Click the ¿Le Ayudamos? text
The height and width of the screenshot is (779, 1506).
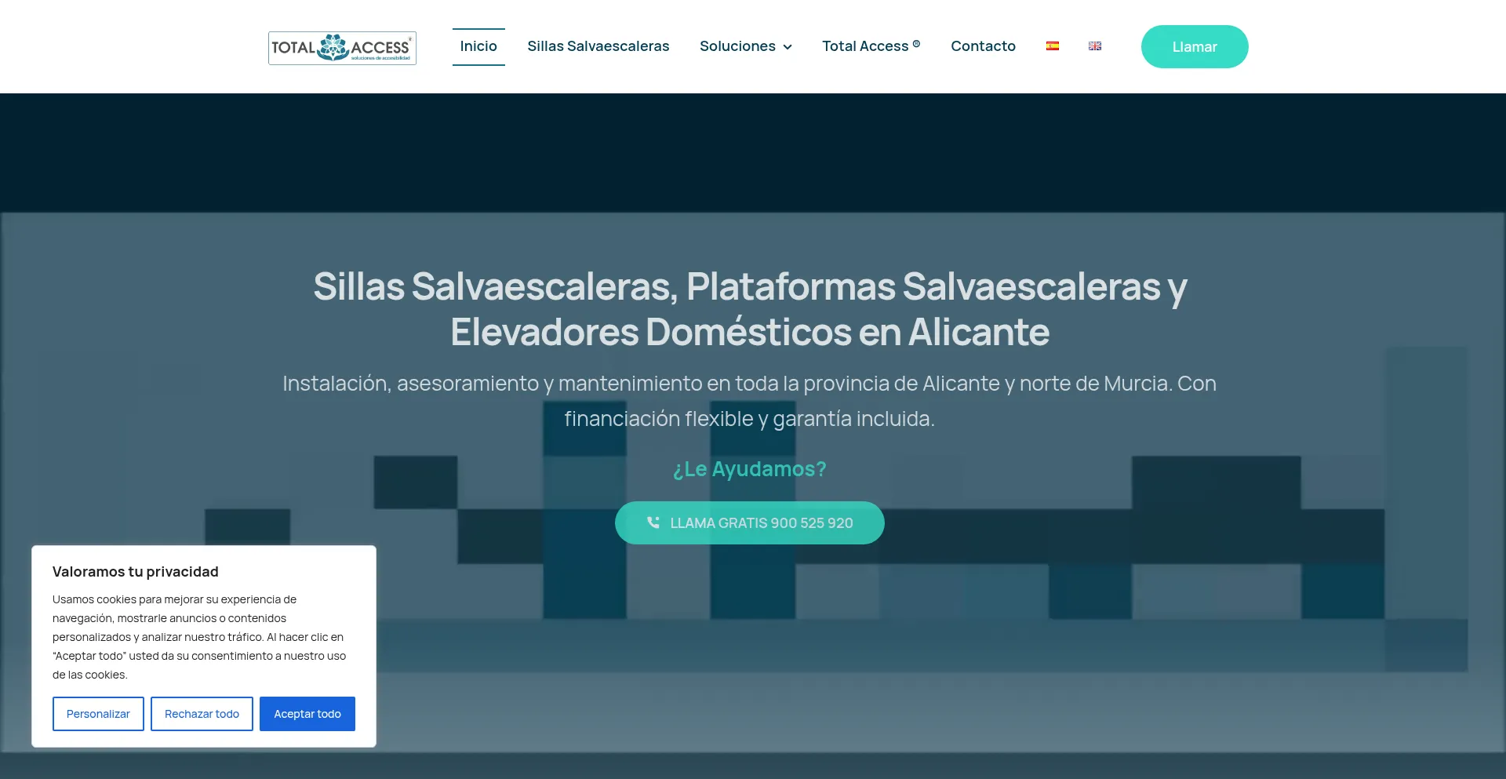[x=750, y=469]
